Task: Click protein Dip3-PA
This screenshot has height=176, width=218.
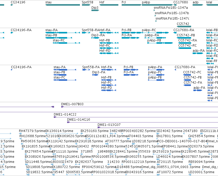Action: [99, 72]
